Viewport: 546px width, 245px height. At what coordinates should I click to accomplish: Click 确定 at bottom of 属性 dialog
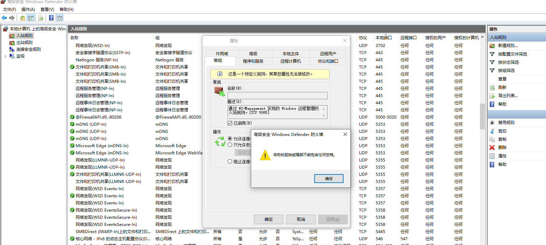[x=269, y=219]
